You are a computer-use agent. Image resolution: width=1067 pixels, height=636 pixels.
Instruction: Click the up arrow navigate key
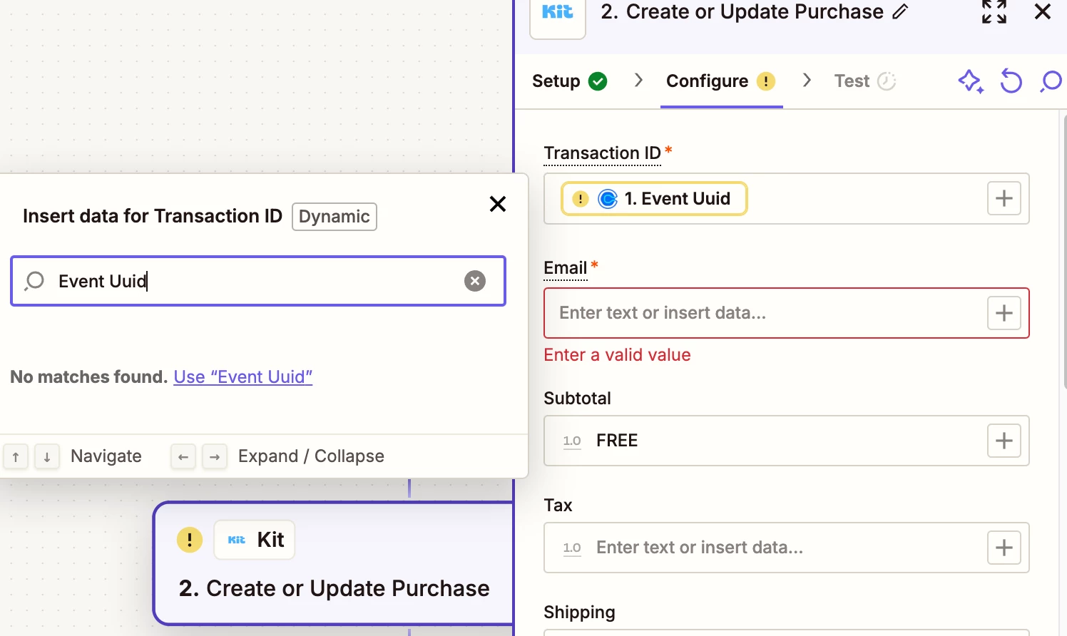(16, 456)
